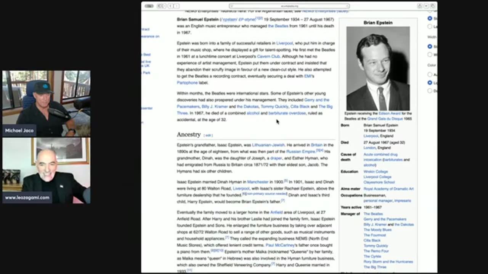Select the Wide width radio button
Image resolution: width=488 pixels, height=274 pixels.
click(x=430, y=54)
